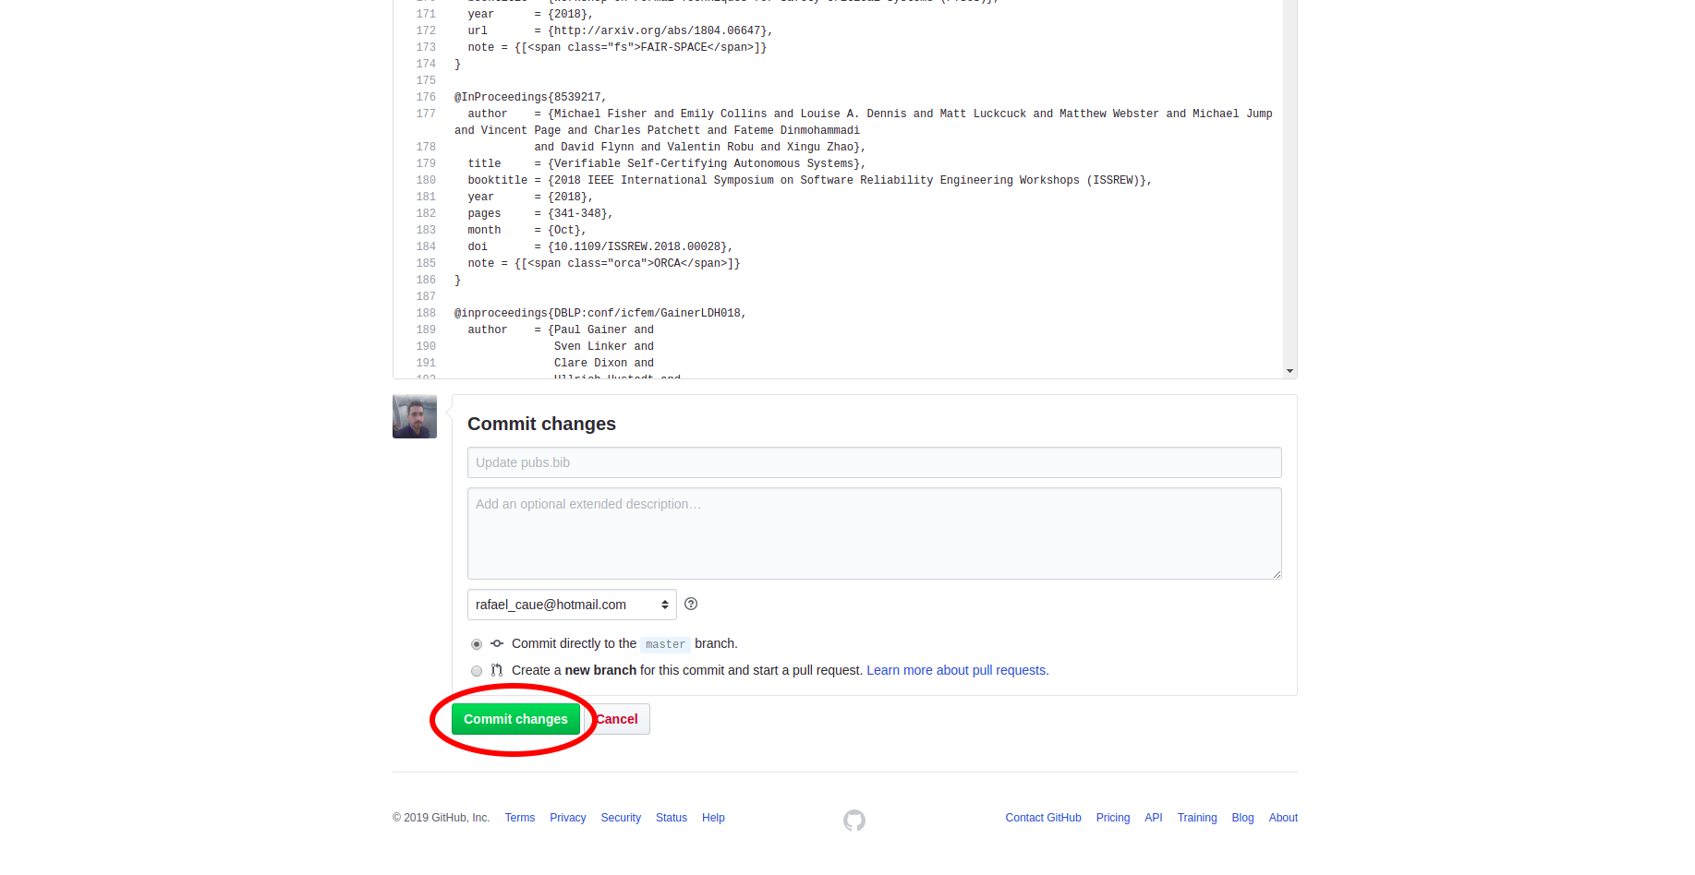Image resolution: width=1695 pixels, height=875 pixels.
Task: Check the GitHub Status footer link
Action: 672,818
